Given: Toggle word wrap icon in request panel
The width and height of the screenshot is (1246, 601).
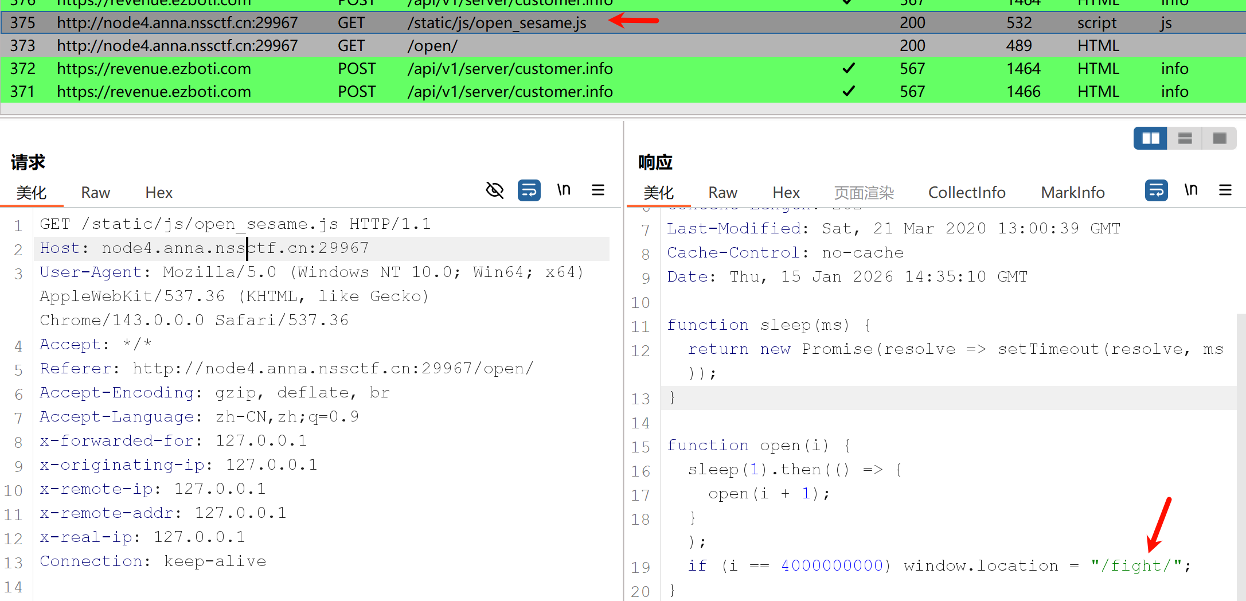Looking at the screenshot, I should click(x=529, y=190).
